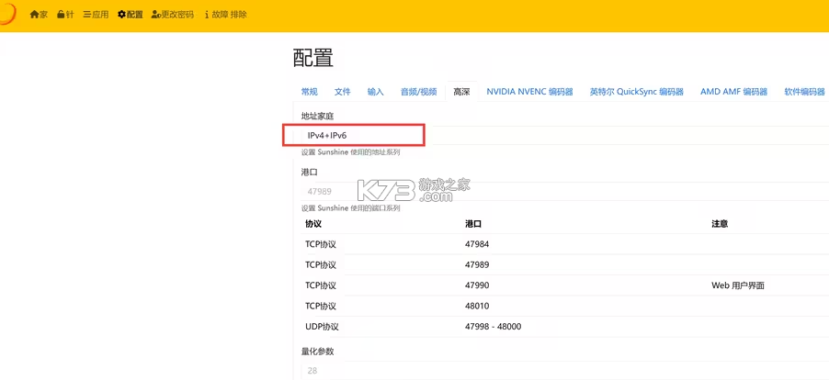Image resolution: width=829 pixels, height=380 pixels.
Task: Open the 应用 applications navigation link
Action: 96,15
